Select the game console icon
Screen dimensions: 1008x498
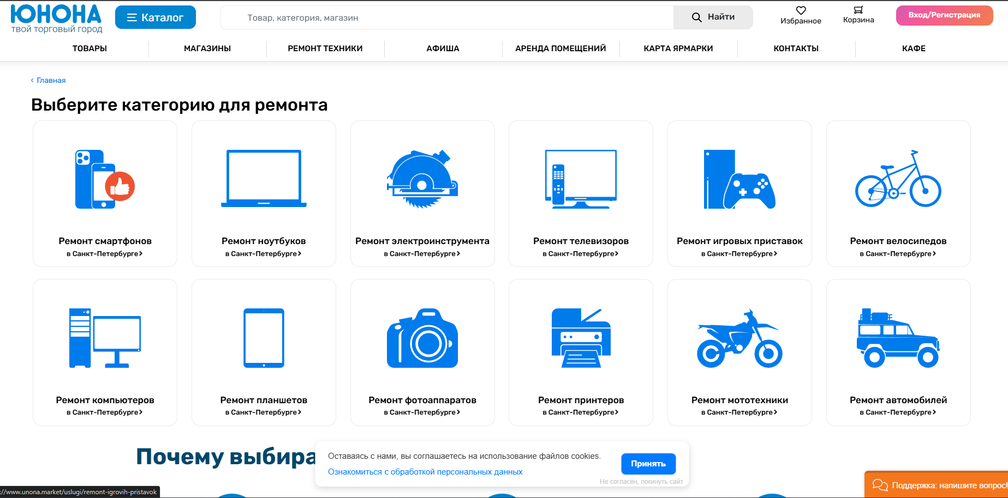[739, 179]
